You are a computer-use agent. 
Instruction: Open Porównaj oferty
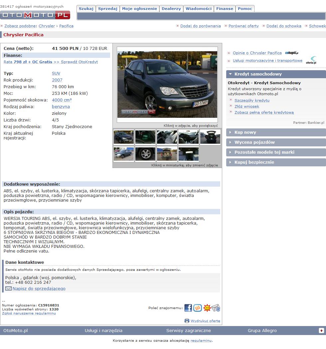(244, 26)
